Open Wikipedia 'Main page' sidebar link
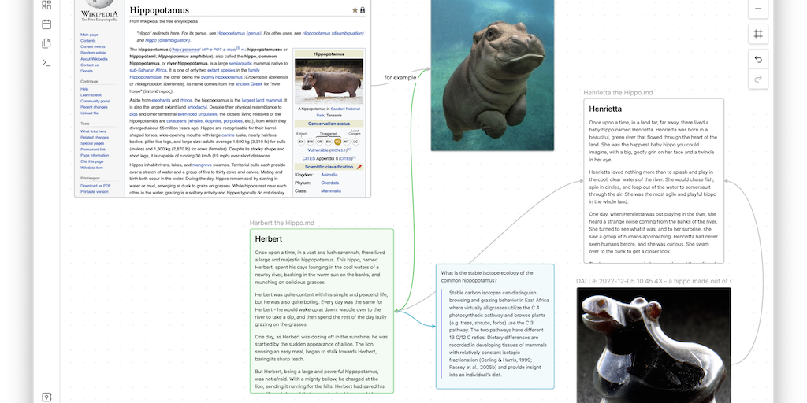Image resolution: width=807 pixels, height=403 pixels. (89, 35)
